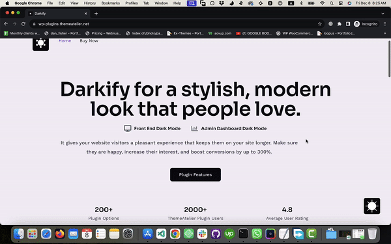The height and width of the screenshot is (244, 391).
Task: Open Control Center in the menu bar
Action: pos(340,3)
